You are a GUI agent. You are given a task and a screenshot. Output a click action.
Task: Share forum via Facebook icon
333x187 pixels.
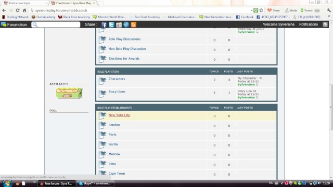coord(104,25)
